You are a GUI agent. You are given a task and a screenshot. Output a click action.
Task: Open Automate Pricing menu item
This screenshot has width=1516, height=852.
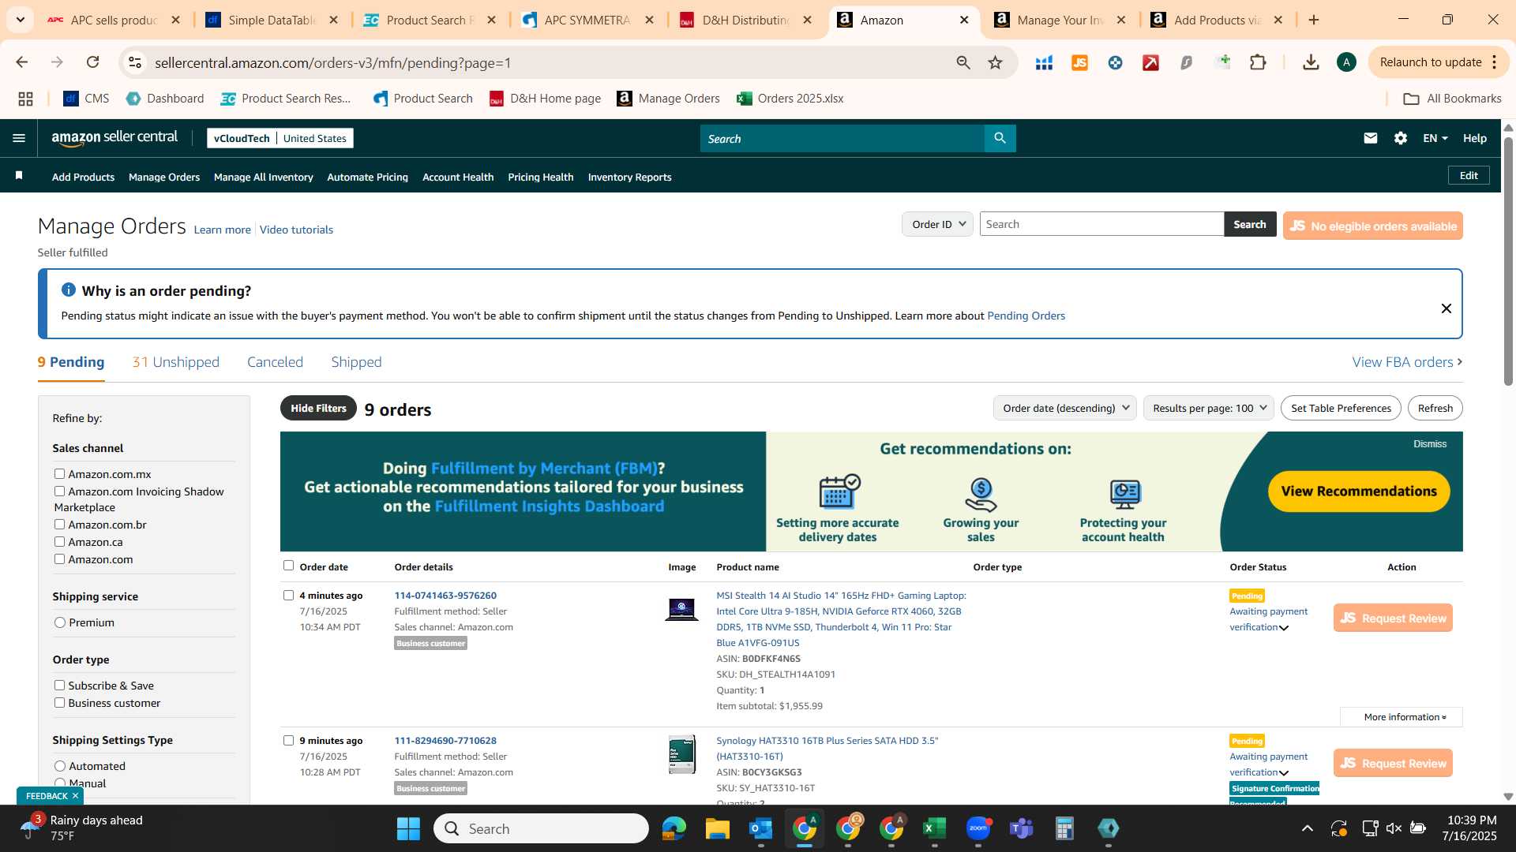tap(367, 177)
